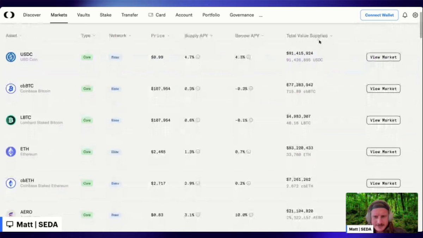Click the Base network badge in ETH row
Screen dimensions: 423x238
(x=115, y=152)
